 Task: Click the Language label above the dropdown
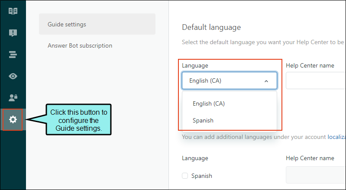[x=195, y=65]
